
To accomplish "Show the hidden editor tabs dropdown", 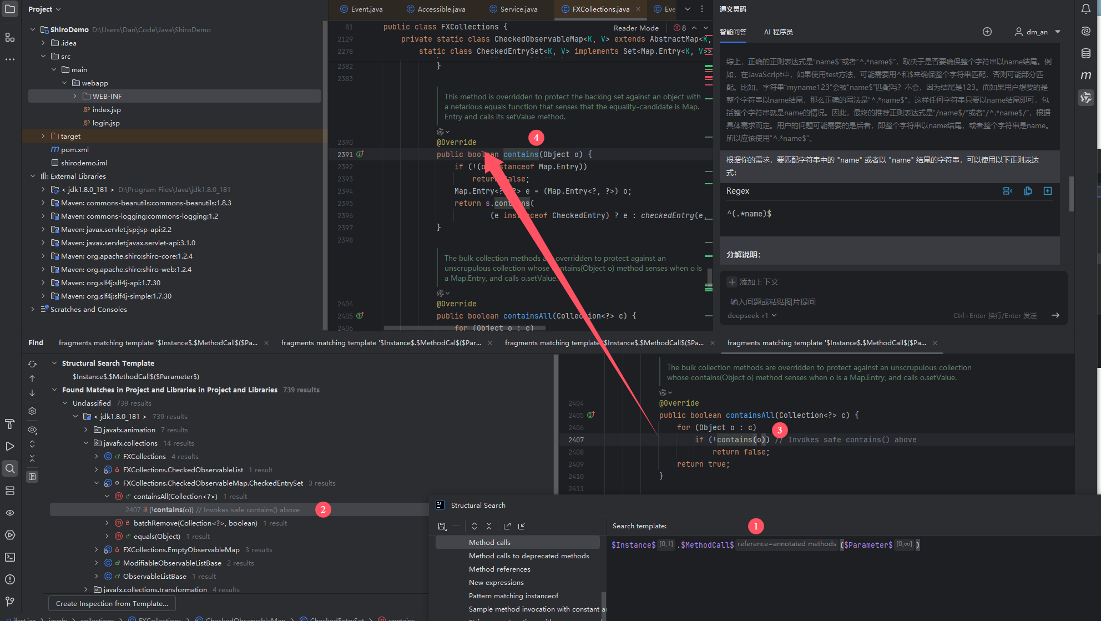I will pyautogui.click(x=688, y=9).
